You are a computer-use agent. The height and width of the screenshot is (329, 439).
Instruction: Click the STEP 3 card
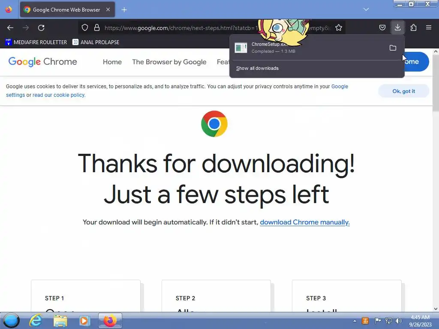pyautogui.click(x=346, y=296)
